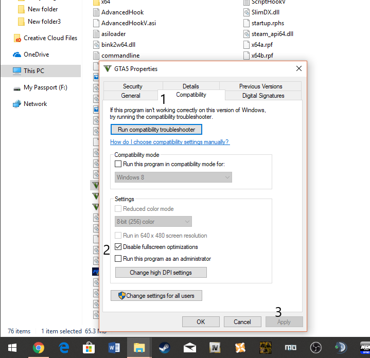Open the TeamSpeak taskbar icon

click(341, 348)
